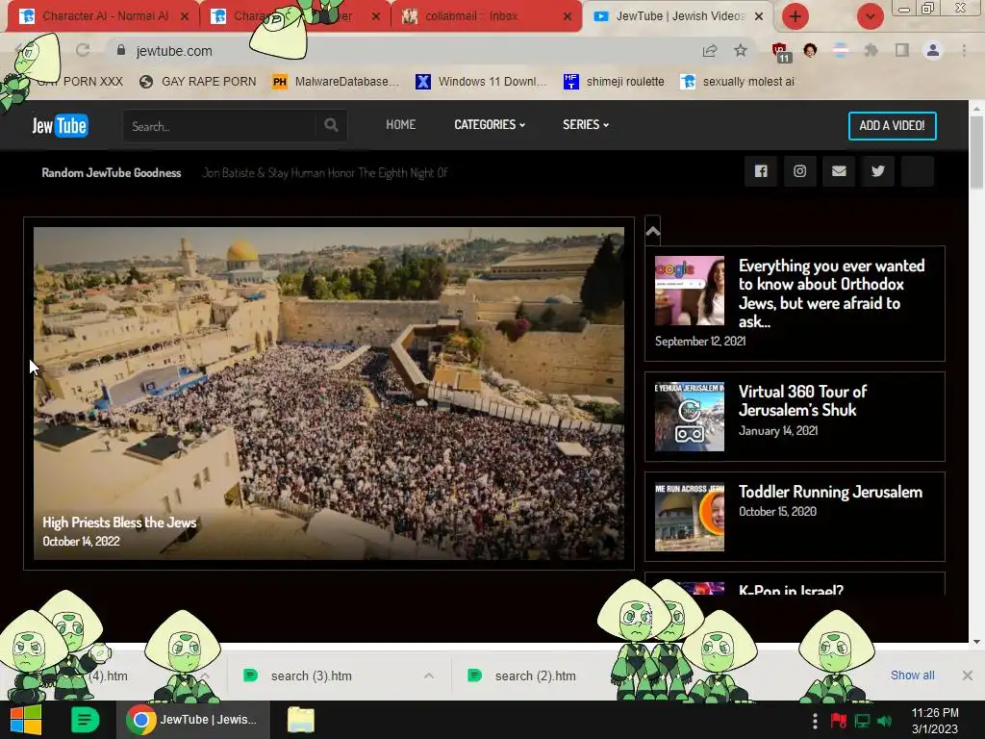The width and height of the screenshot is (985, 739).
Task: Open Windows 11 Downl... bookmark
Action: 481,82
